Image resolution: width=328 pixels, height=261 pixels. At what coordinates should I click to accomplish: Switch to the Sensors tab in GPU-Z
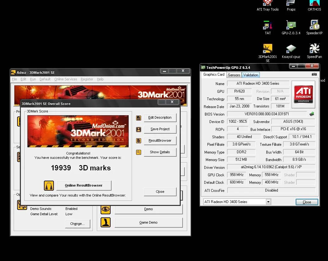[234, 75]
